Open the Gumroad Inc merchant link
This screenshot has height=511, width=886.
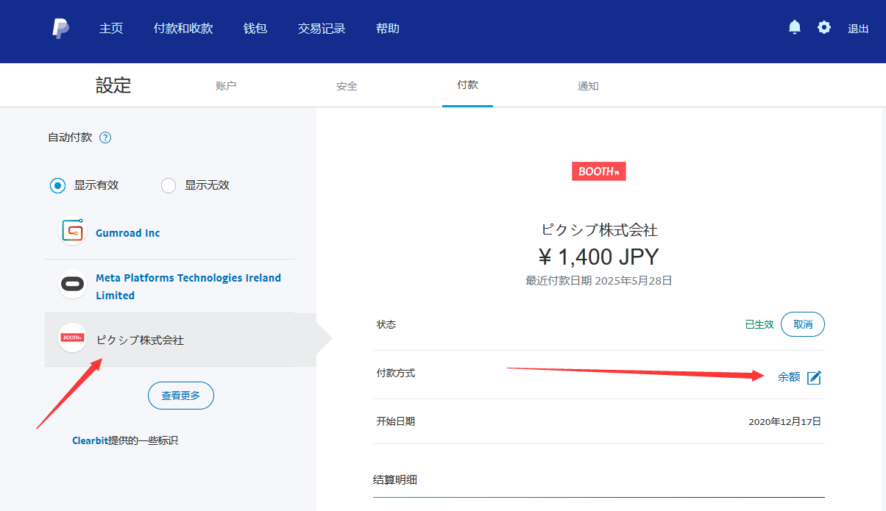tap(128, 233)
